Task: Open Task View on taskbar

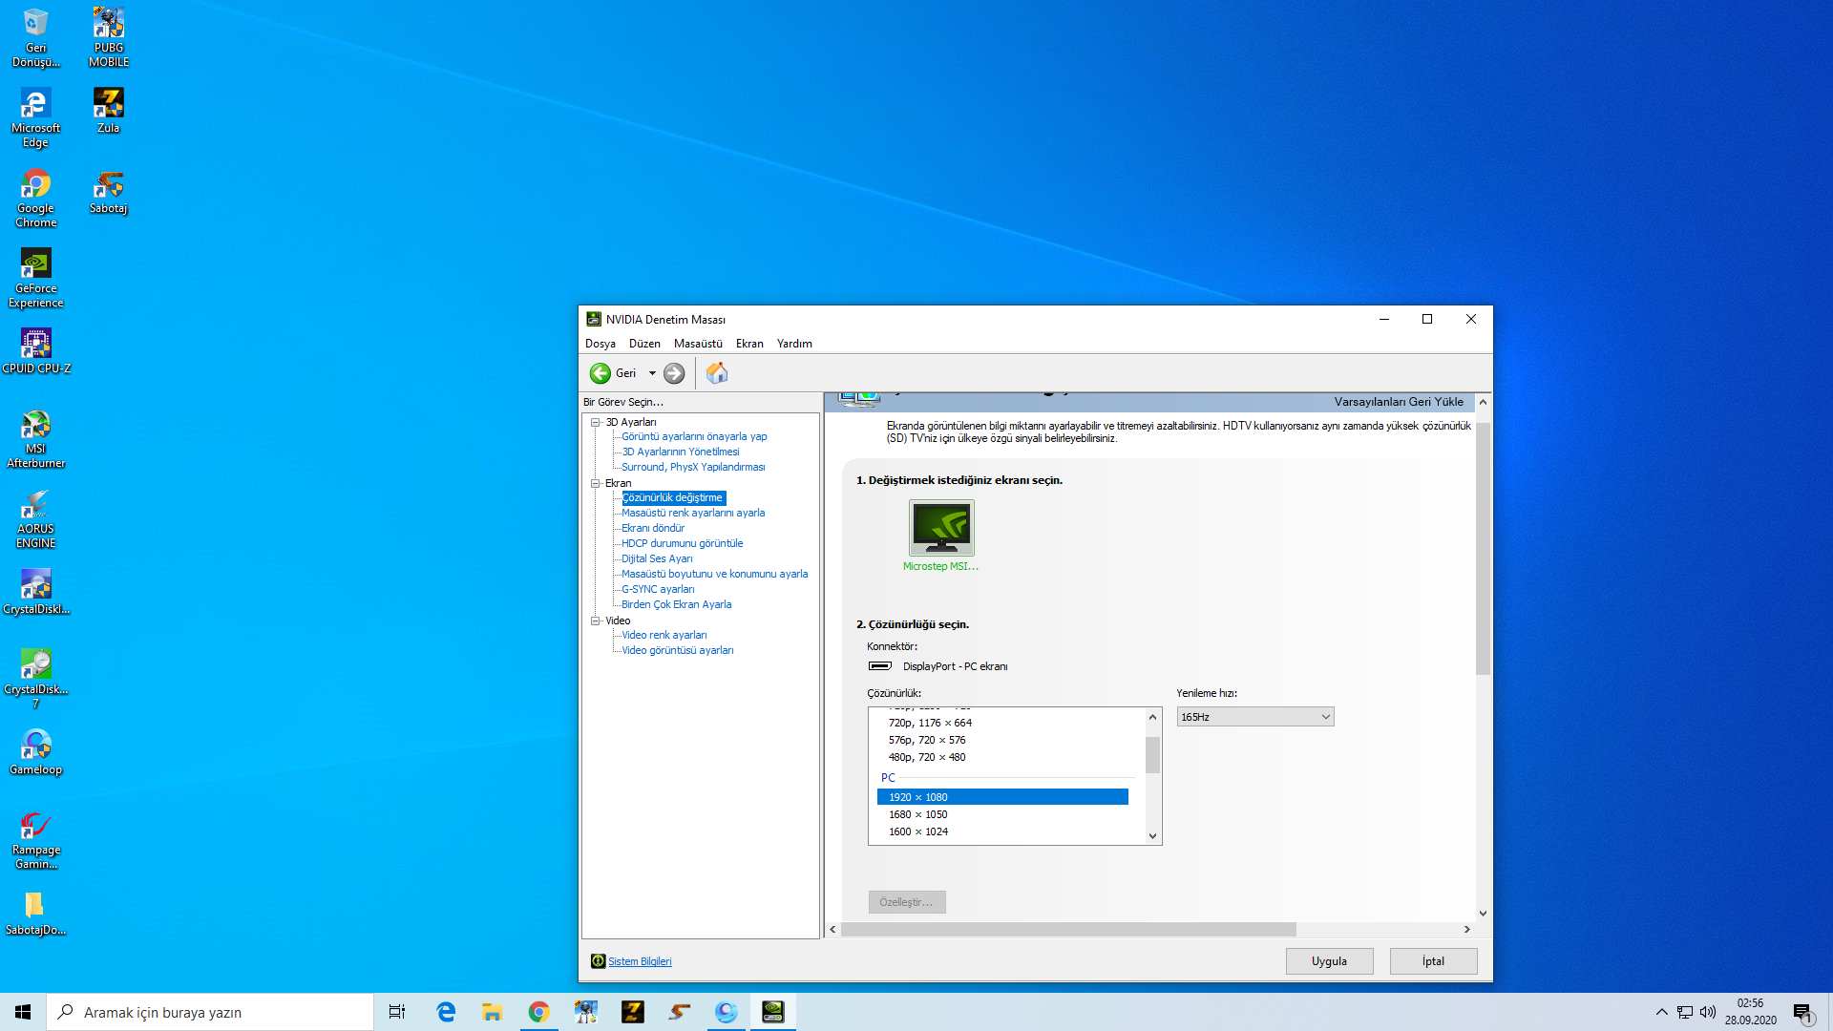Action: 397,1012
